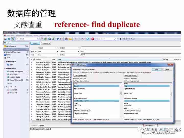Select the Unfiled group
This screenshot has height=138, width=184.
[16, 55]
